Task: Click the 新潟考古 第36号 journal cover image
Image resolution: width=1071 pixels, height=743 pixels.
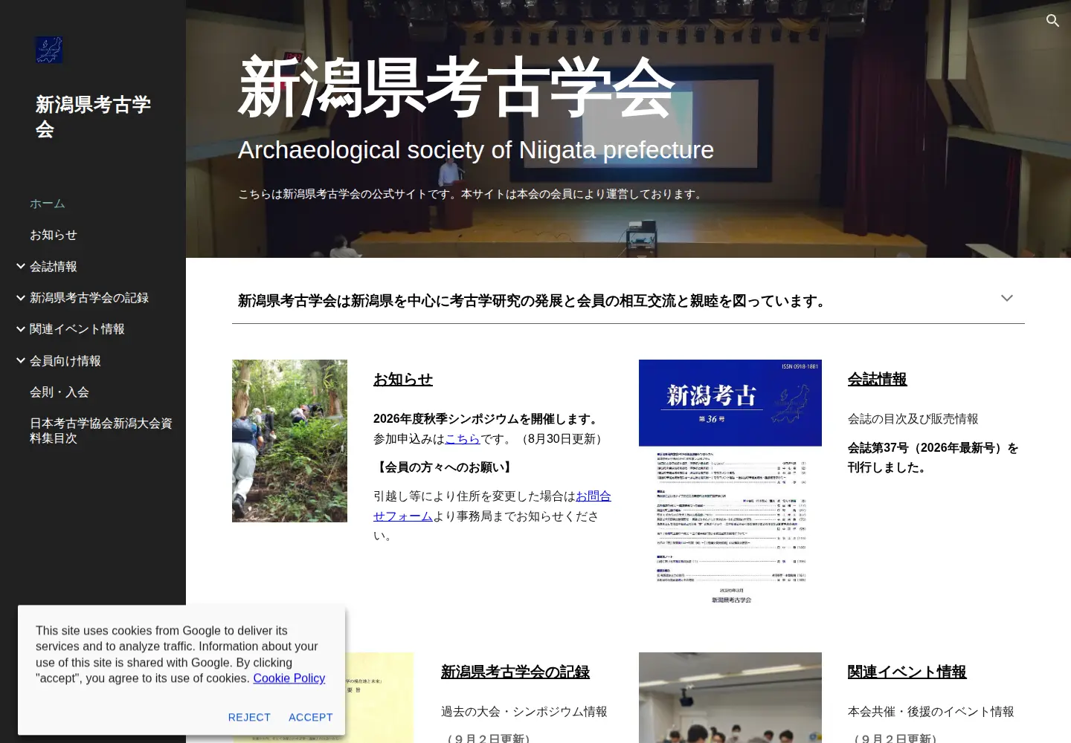Action: coord(730,484)
